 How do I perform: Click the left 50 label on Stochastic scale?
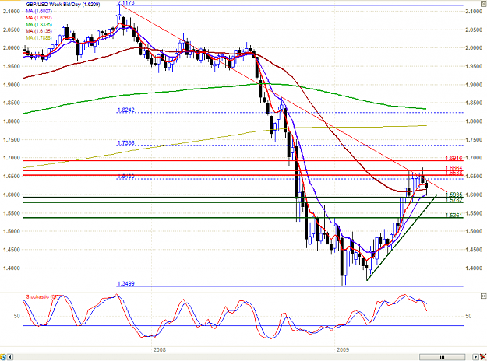pos(17,316)
